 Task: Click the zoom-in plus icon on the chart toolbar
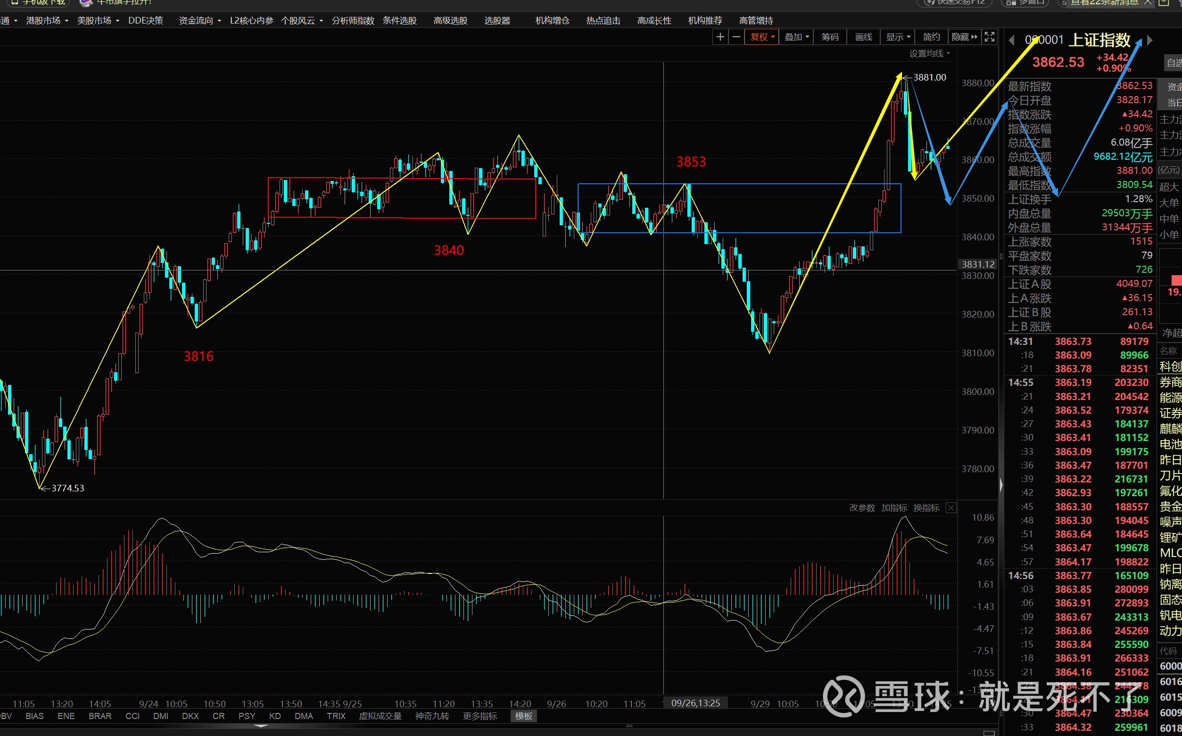720,37
